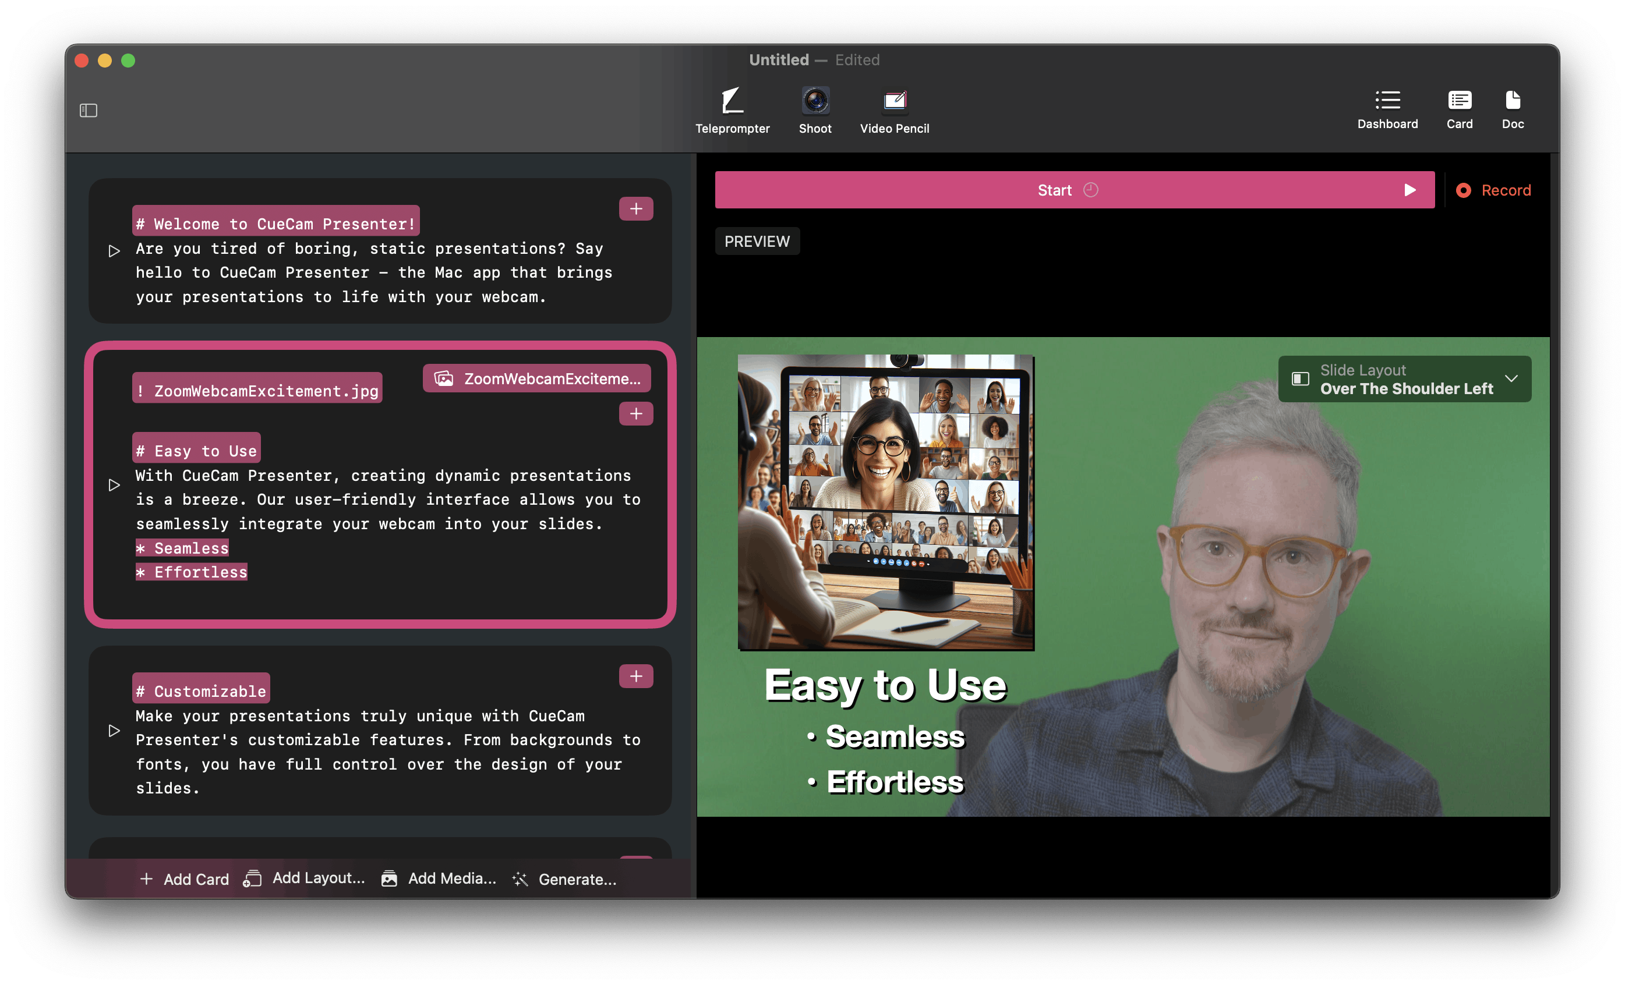Open the Video Pencil tool
The width and height of the screenshot is (1625, 985).
894,111
